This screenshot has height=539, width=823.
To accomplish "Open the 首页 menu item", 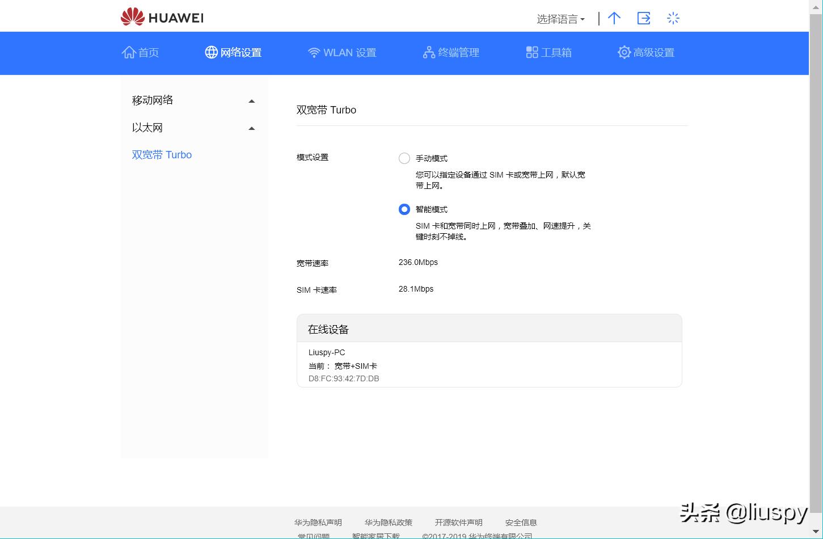I will (140, 52).
